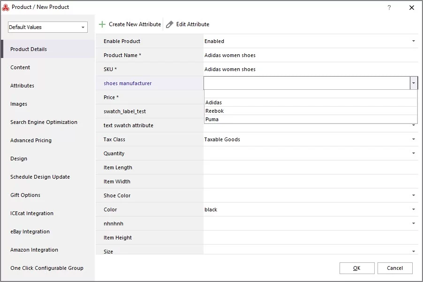Select Adidas from manufacturer list
The height and width of the screenshot is (282, 423).
click(x=311, y=102)
